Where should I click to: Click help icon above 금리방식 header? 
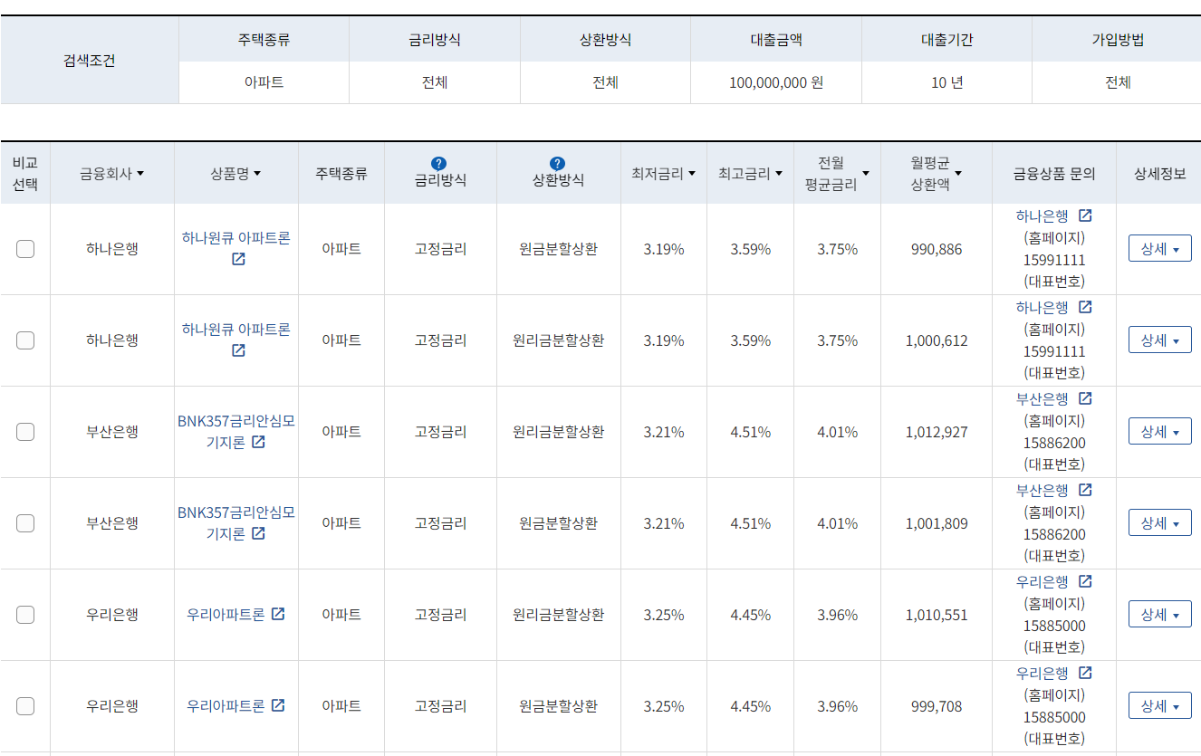coord(439,163)
